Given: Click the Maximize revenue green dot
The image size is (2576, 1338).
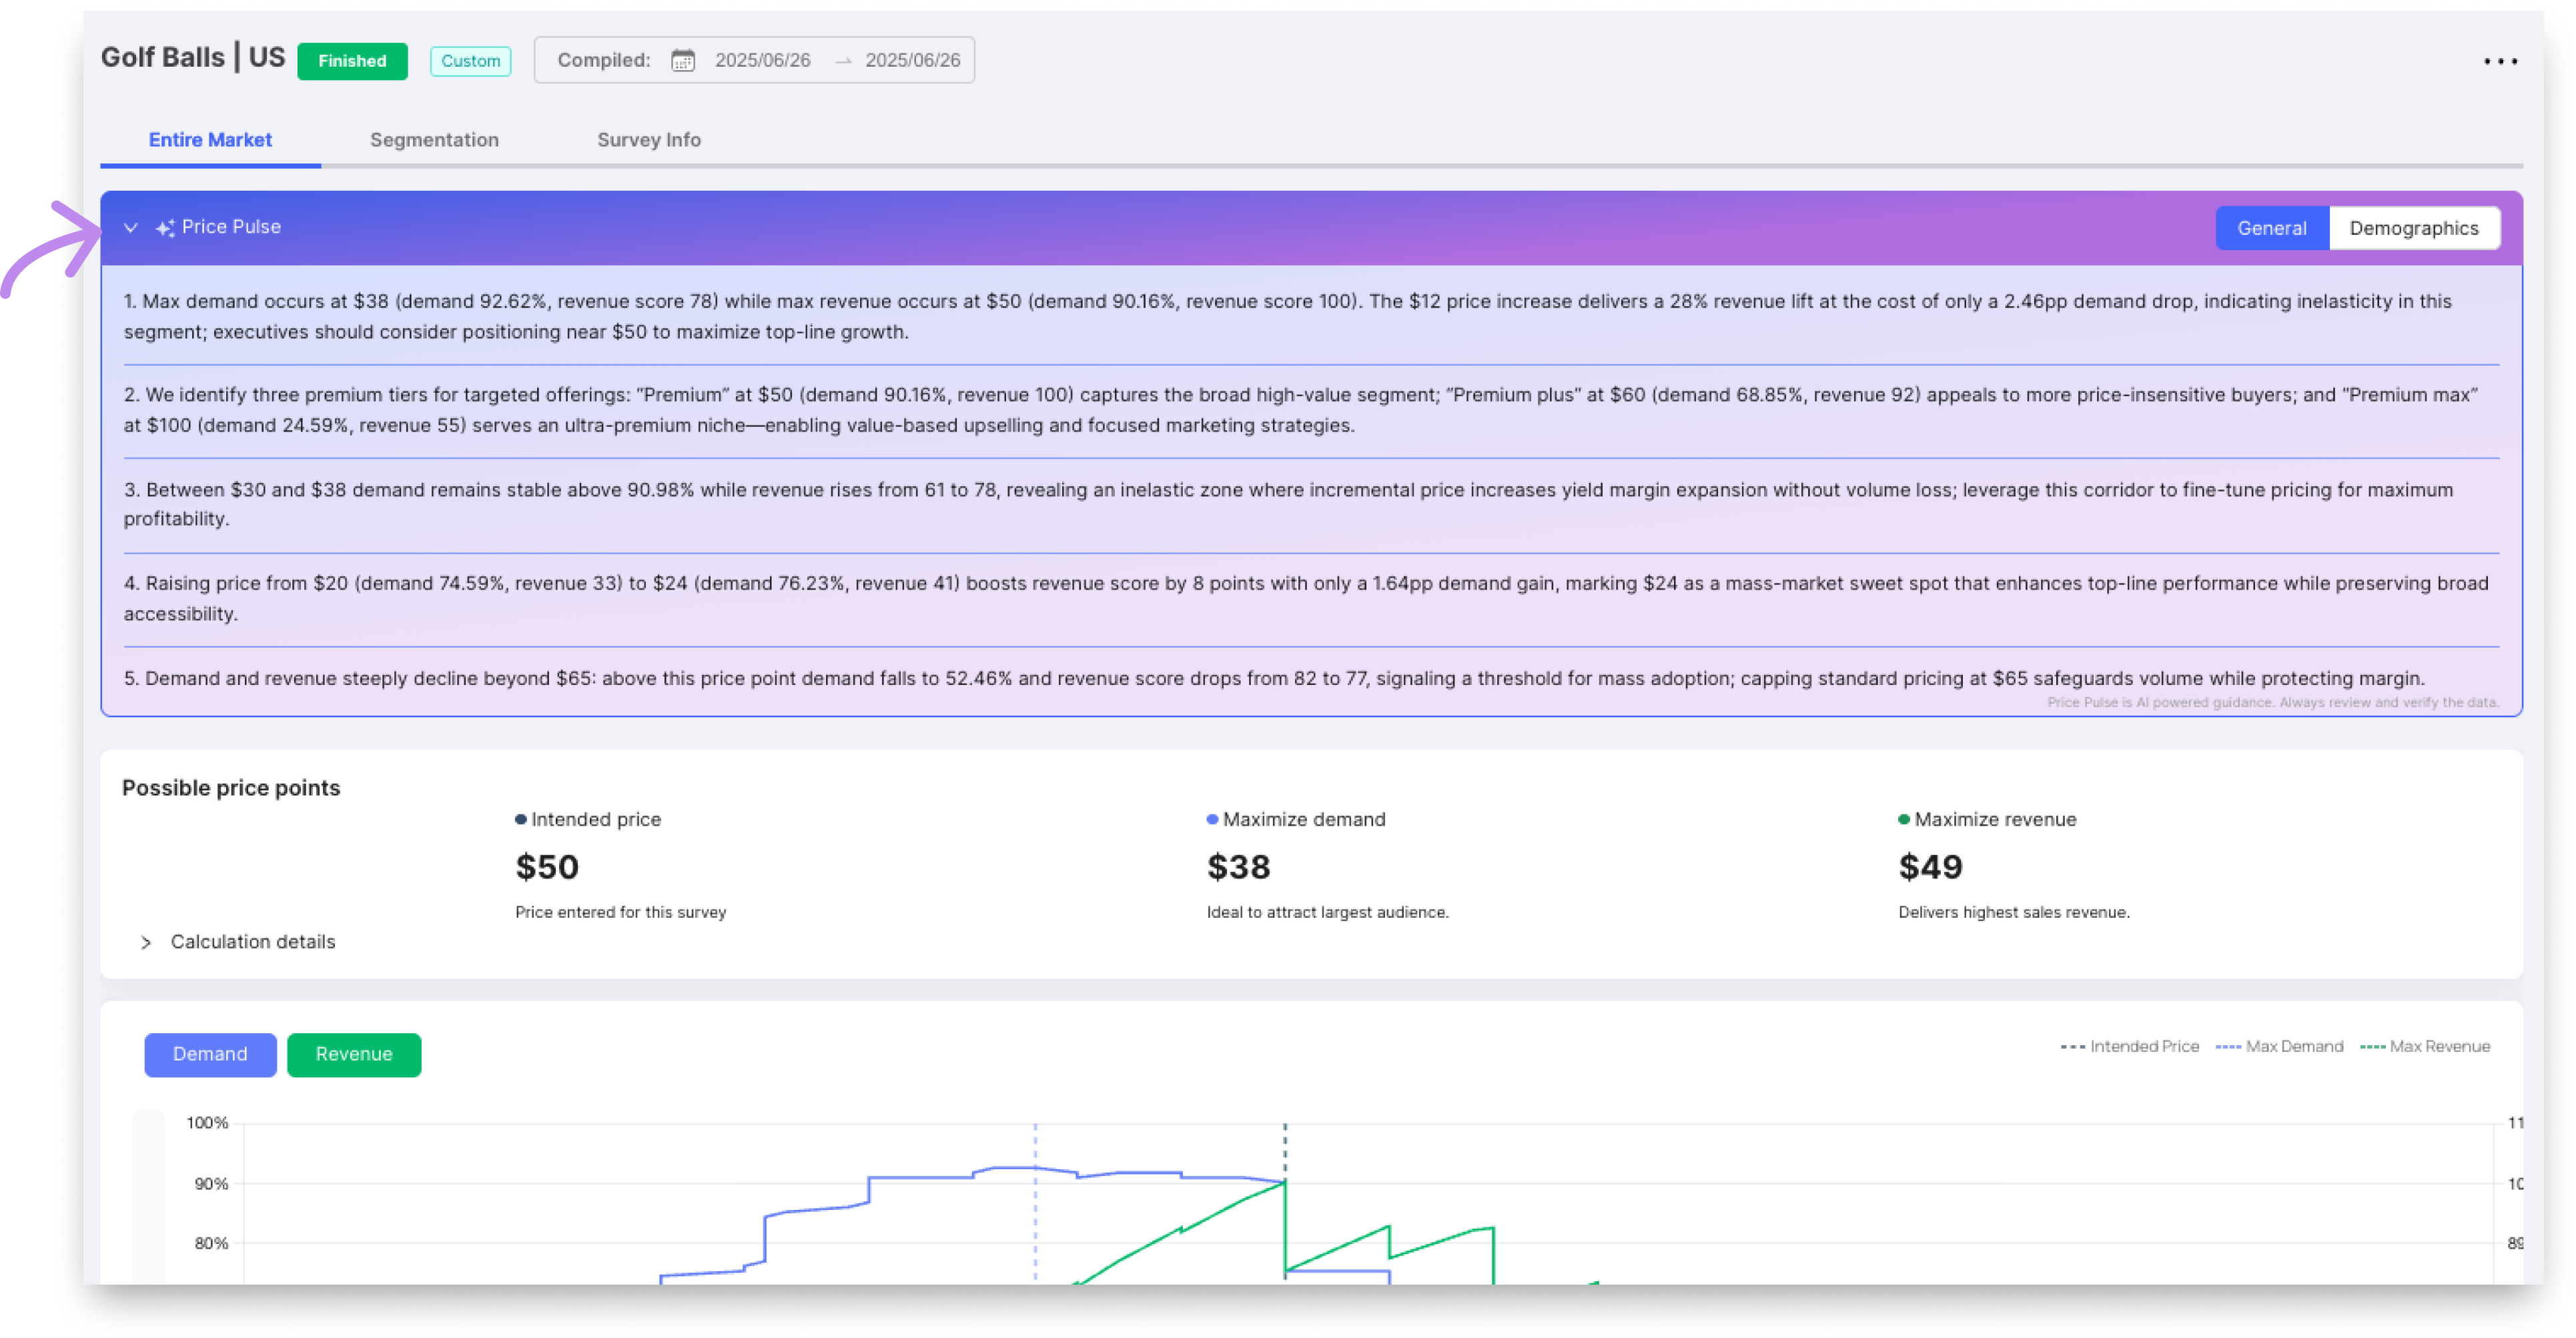Looking at the screenshot, I should pos(1903,819).
